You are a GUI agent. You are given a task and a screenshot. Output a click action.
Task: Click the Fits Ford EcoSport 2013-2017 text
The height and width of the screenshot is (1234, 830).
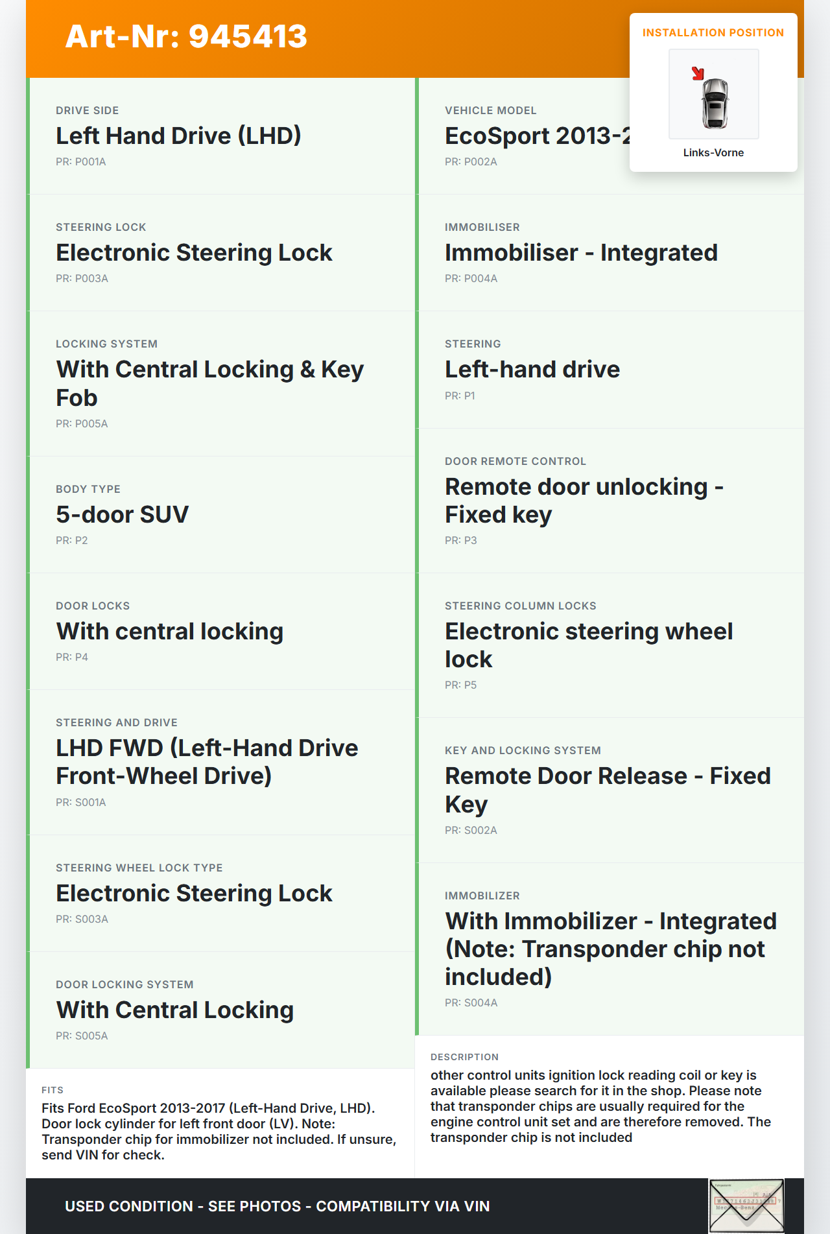click(x=219, y=1132)
